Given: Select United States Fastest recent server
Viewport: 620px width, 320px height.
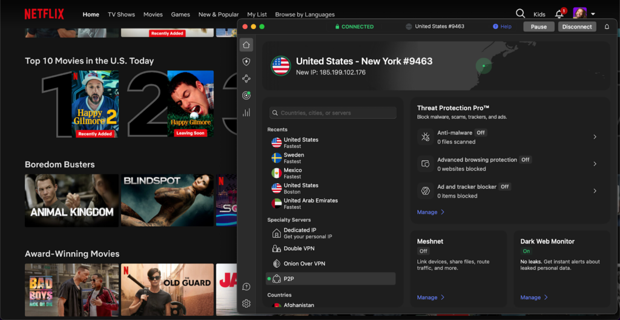Looking at the screenshot, I should point(331,143).
